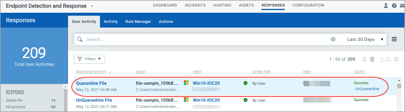
Task: Click Windows logo icon in UnQuarantine File row
Action: coord(186,100)
